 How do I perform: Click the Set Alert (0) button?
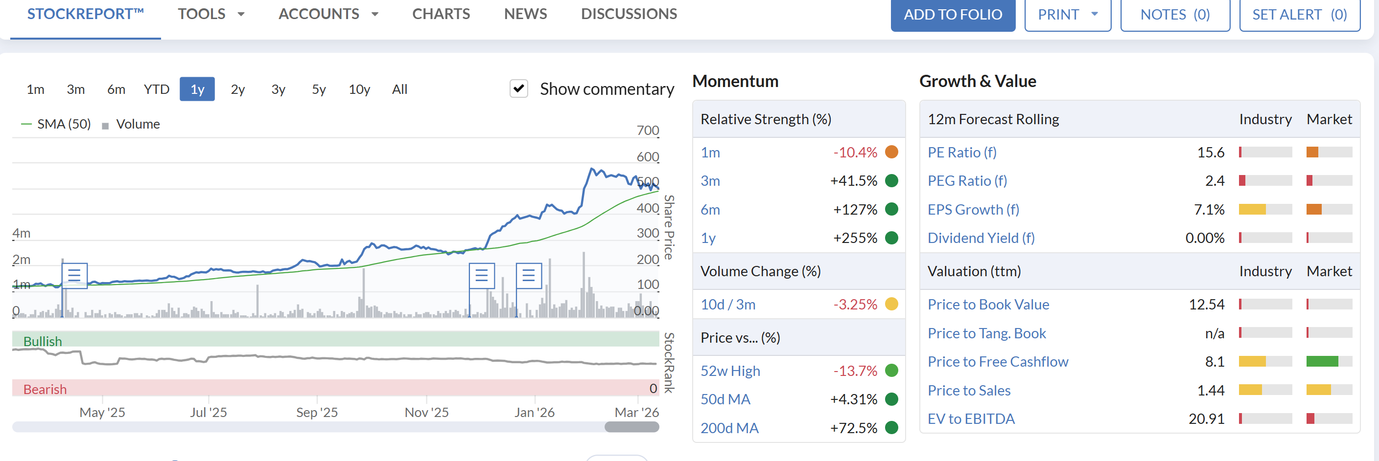(1300, 15)
